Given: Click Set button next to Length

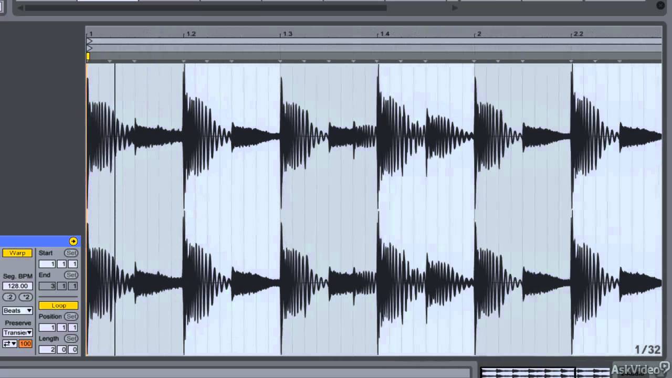Looking at the screenshot, I should click(71, 339).
